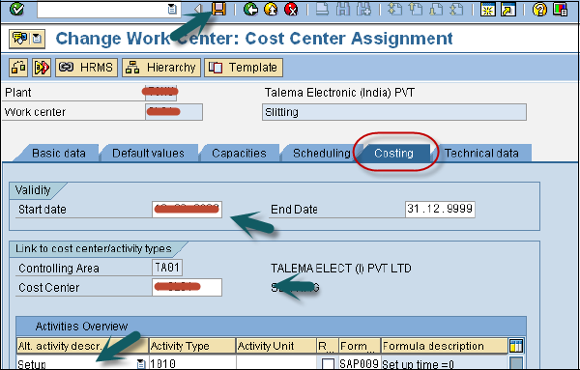580x370 pixels.
Task: Switch to the Basic data tab
Action: tap(58, 153)
